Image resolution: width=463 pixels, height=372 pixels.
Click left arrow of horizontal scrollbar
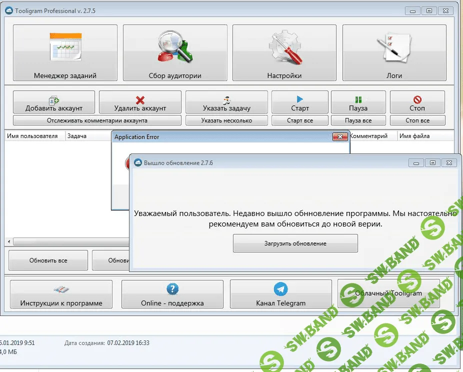9,241
